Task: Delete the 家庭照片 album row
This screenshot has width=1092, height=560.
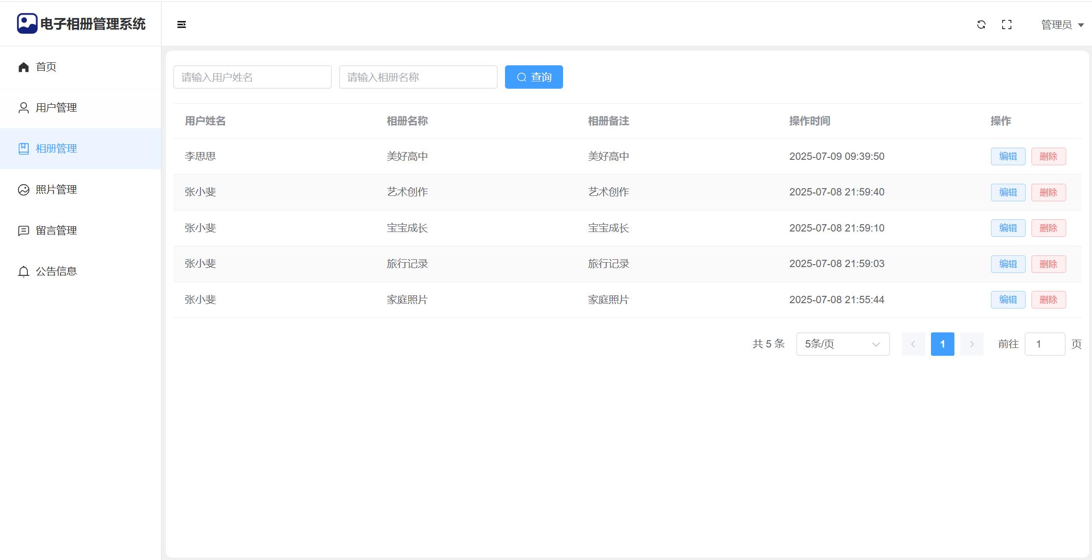Action: [x=1048, y=300]
